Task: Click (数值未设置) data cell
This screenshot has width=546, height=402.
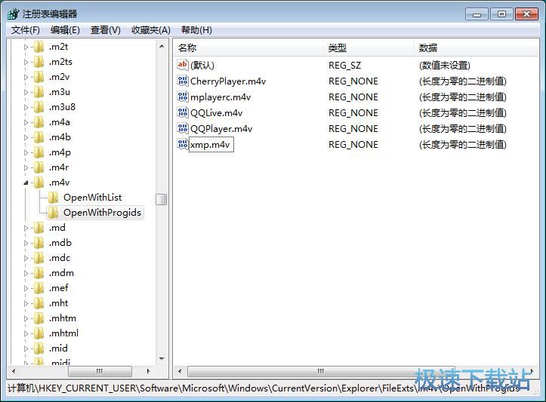Action: (x=445, y=66)
